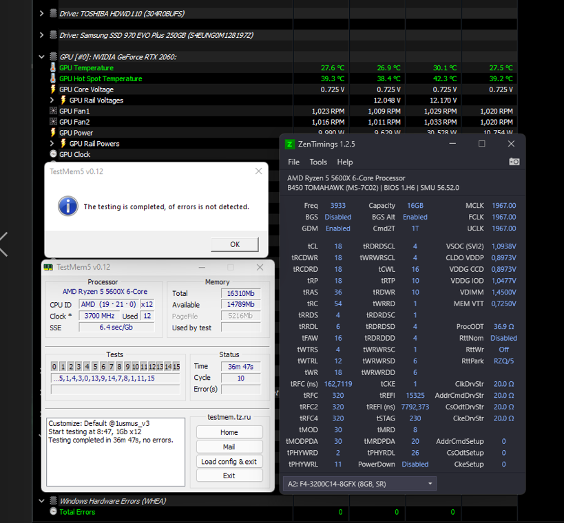Image resolution: width=564 pixels, height=523 pixels.
Task: Click the tREFI value 15325
Action: [x=415, y=396]
